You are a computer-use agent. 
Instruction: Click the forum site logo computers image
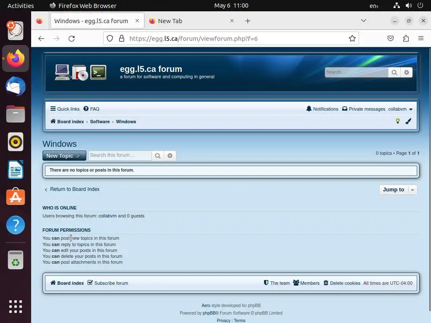pyautogui.click(x=80, y=72)
